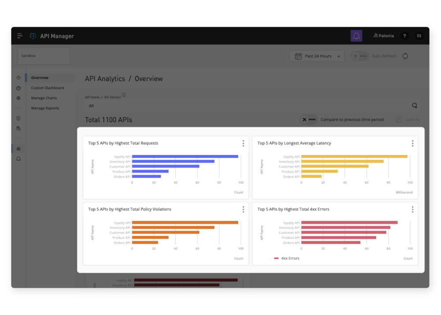Image resolution: width=441 pixels, height=315 pixels.
Task: Click the refresh icon near Auto-Refresh
Action: (x=405, y=56)
